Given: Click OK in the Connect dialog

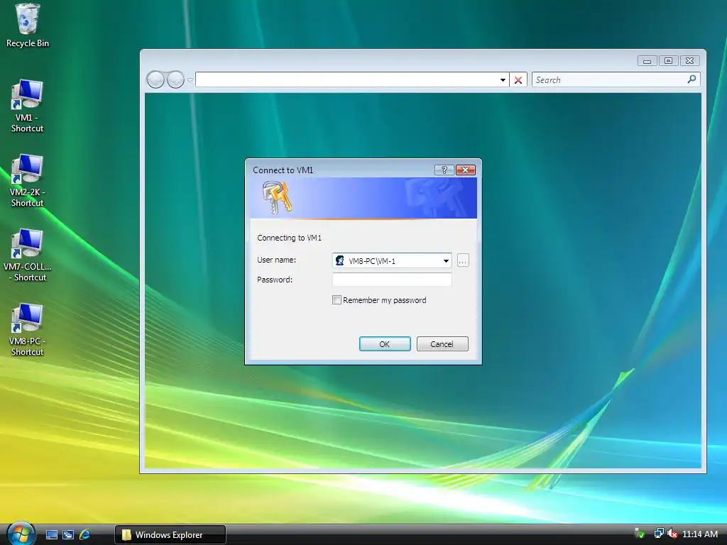Looking at the screenshot, I should tap(385, 344).
